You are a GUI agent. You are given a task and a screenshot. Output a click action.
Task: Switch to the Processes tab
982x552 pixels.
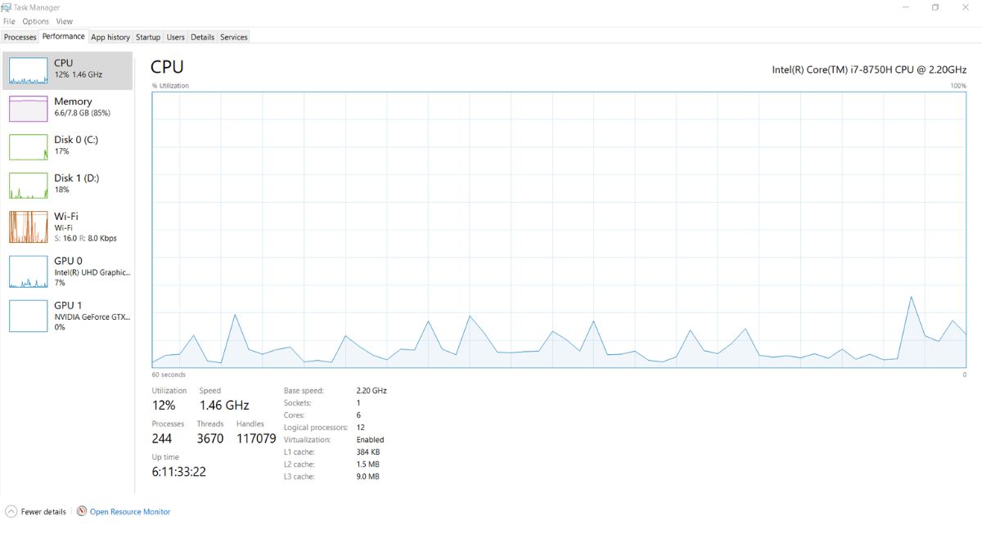(x=20, y=37)
